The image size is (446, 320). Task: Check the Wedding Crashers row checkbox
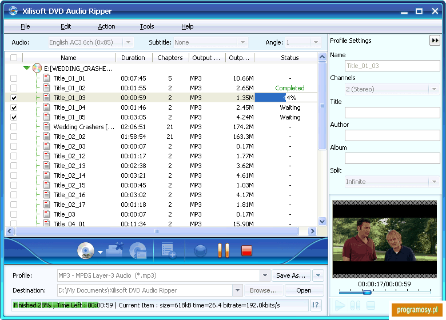pyautogui.click(x=14, y=127)
